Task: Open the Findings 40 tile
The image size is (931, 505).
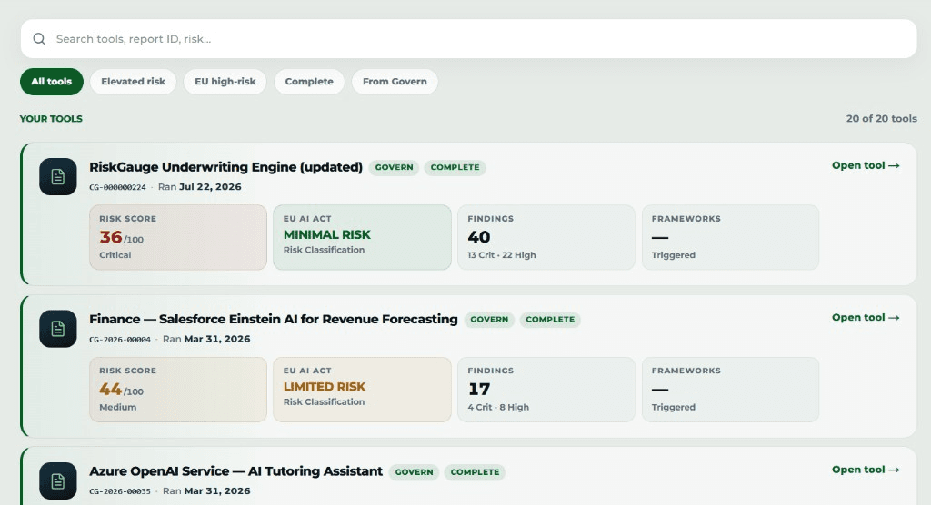Action: pyautogui.click(x=546, y=237)
